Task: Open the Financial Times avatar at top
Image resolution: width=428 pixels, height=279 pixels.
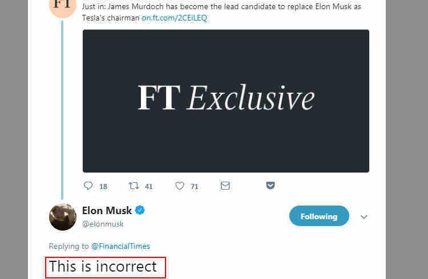Action: 63,7
